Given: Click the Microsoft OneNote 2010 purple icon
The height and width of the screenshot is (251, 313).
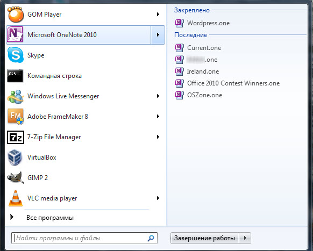Looking at the screenshot, I should coord(15,34).
